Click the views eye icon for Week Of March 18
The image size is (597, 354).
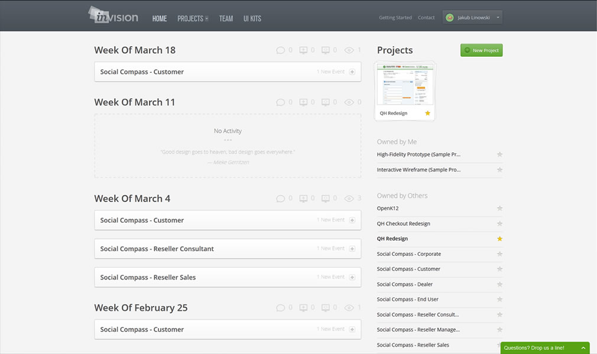tap(349, 50)
